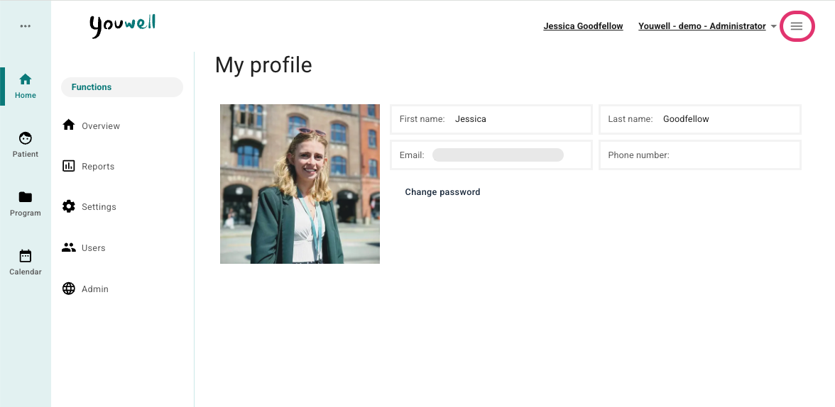This screenshot has width=835, height=407.
Task: Open the Patient face icon
Action: coord(25,138)
